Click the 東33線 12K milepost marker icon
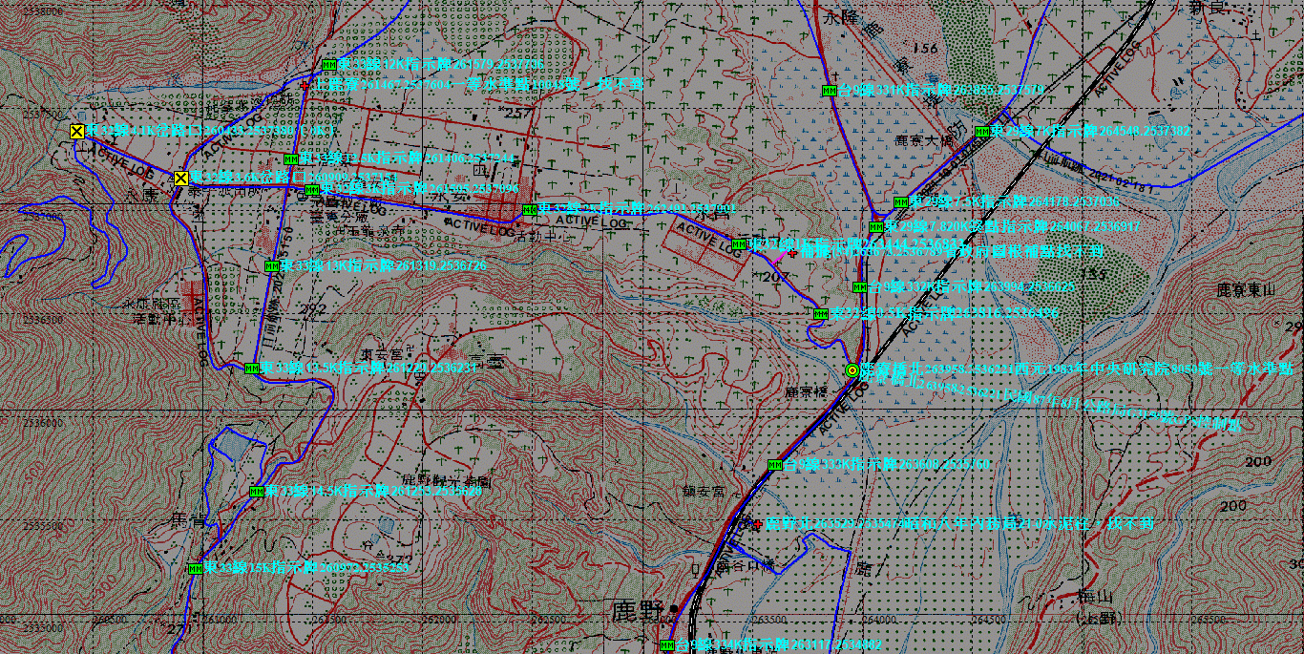This screenshot has width=1304, height=654. point(329,64)
